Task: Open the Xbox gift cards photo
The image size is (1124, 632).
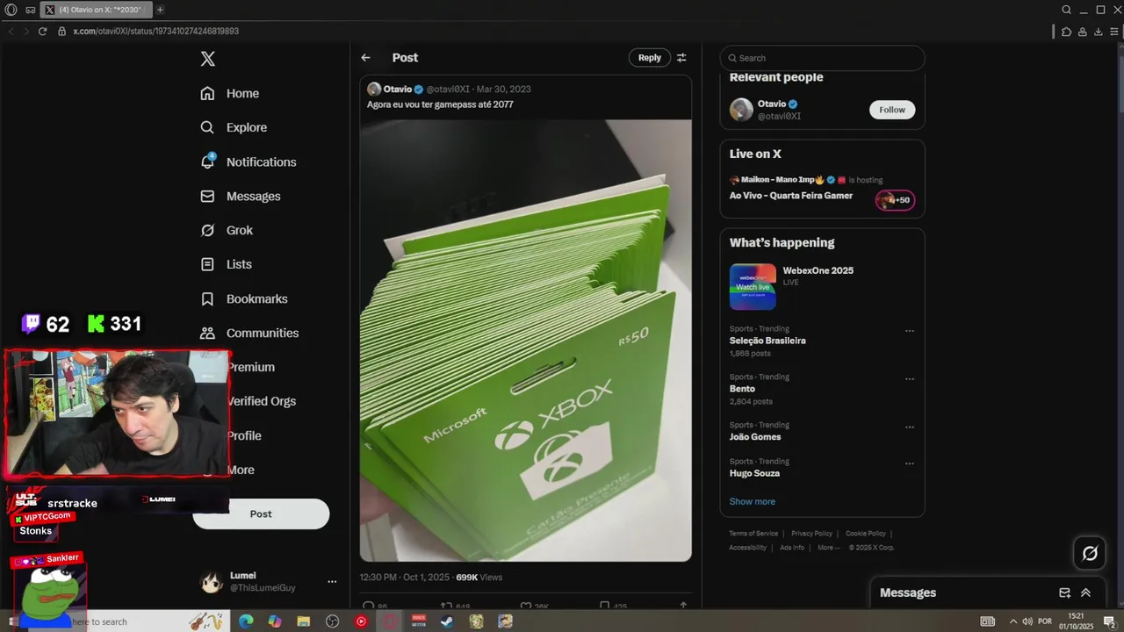Action: [525, 341]
